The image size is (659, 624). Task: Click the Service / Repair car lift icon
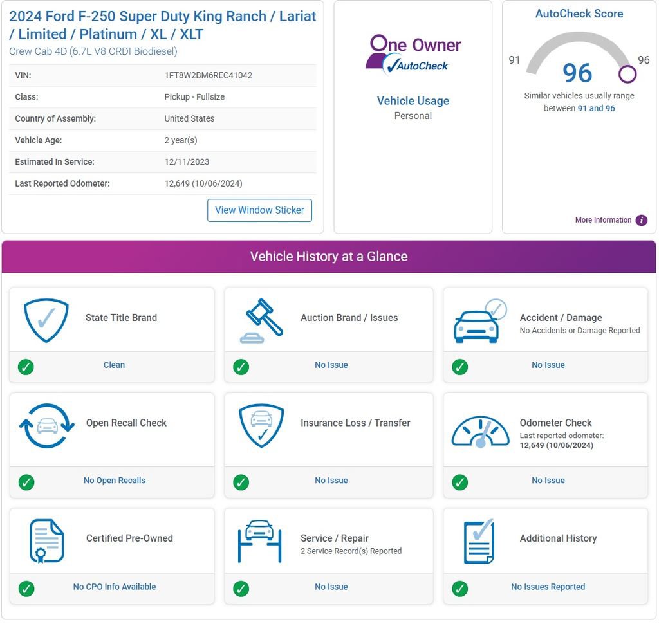(260, 541)
